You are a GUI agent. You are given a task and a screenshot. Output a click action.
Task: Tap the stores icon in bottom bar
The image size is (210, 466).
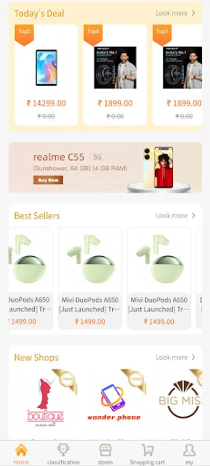point(105,450)
